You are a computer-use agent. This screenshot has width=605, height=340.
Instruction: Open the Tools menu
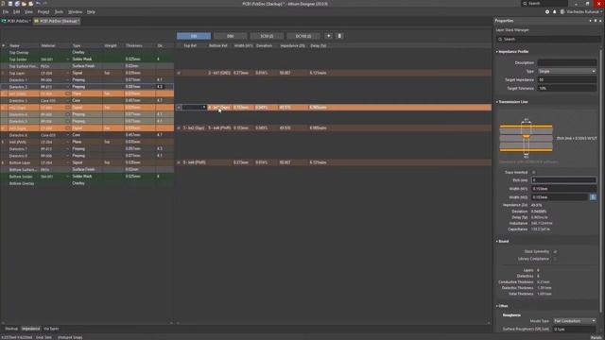pos(59,12)
